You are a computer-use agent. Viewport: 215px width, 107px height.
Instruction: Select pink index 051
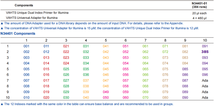126,46
